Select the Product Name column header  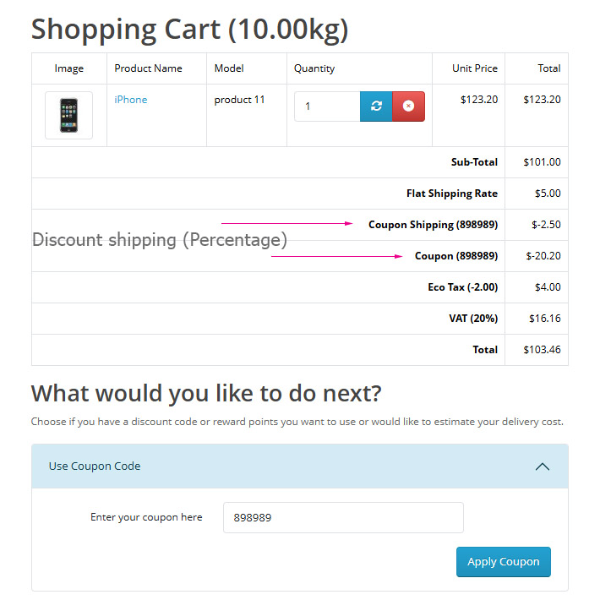coord(148,68)
